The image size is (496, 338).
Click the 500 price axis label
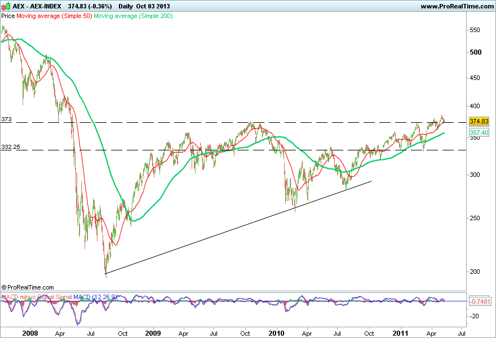[x=476, y=52]
